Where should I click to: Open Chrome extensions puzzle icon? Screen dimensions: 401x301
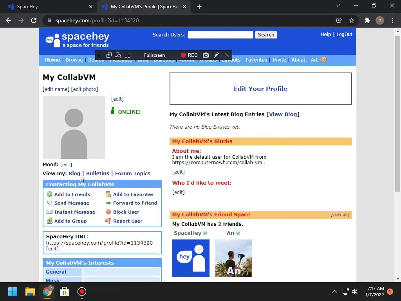367,20
